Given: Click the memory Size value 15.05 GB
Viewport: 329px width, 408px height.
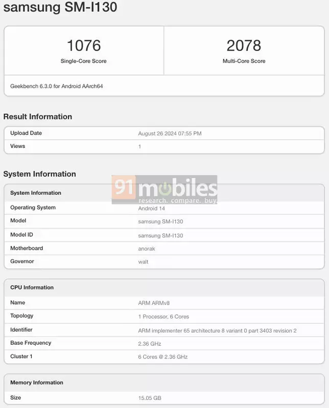Looking at the screenshot, I should 150,398.
